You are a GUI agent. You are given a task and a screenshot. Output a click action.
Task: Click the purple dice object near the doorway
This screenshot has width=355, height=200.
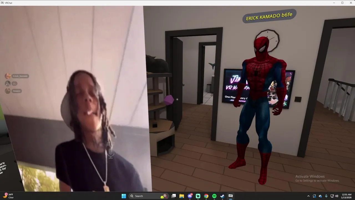click(x=169, y=100)
